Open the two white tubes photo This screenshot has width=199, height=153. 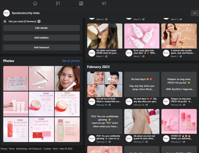click(x=41, y=78)
